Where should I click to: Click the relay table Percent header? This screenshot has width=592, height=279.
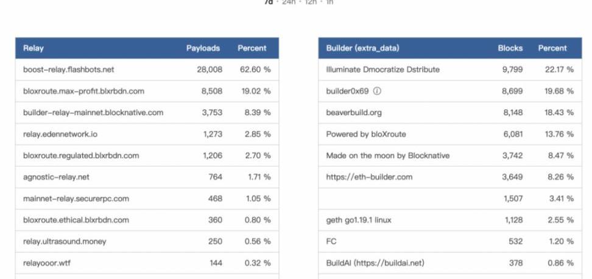252,48
